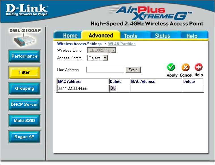Delete MAC 00:11:22:33:44:55 with X icon

coord(113,88)
